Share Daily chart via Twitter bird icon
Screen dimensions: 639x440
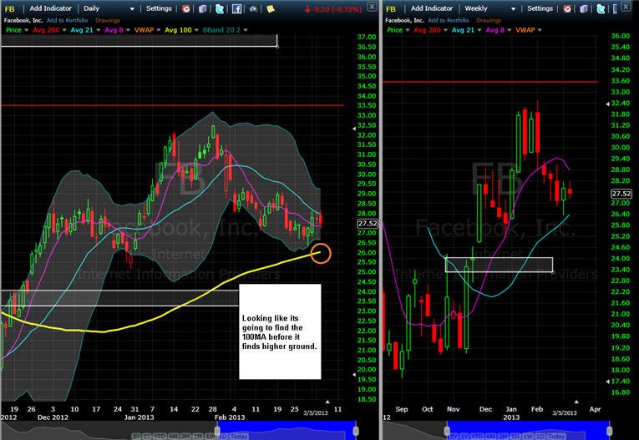[x=219, y=8]
